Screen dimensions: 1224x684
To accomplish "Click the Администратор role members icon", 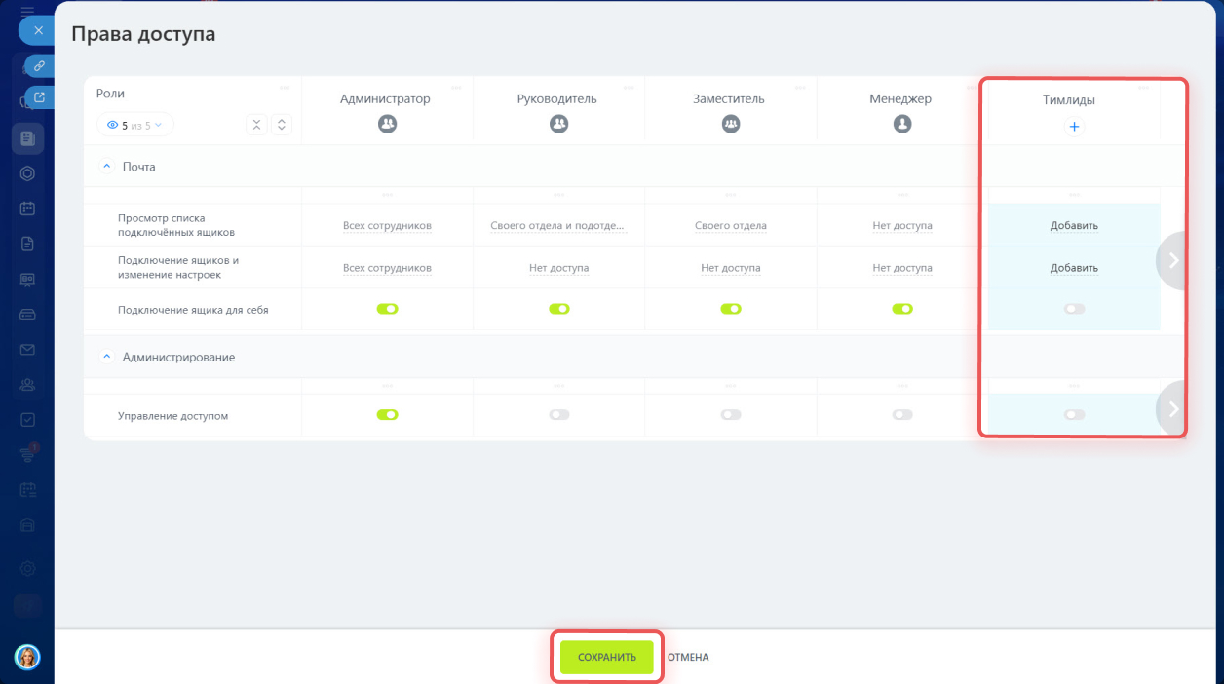I will tap(387, 124).
